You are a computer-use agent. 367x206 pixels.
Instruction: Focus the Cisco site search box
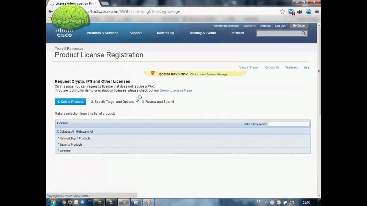click(279, 33)
